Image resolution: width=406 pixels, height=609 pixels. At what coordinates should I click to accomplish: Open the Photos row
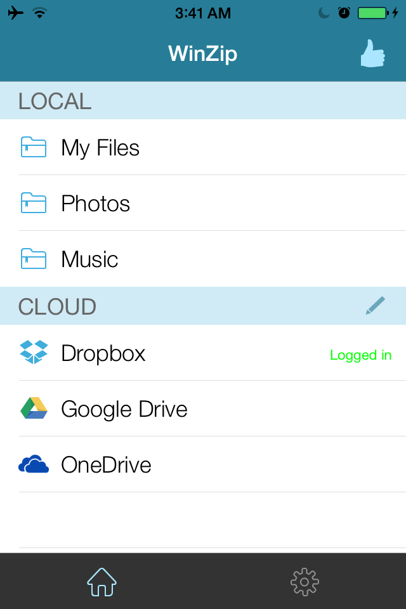click(203, 203)
